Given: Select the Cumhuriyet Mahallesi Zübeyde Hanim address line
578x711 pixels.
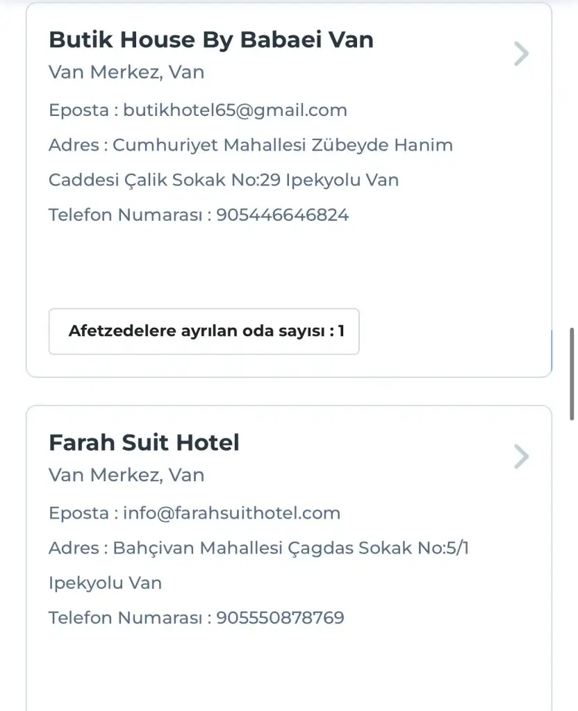Looking at the screenshot, I should point(282,145).
